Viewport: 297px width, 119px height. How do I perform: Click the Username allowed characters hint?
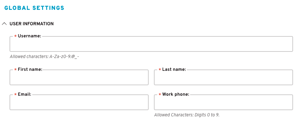tap(44, 57)
